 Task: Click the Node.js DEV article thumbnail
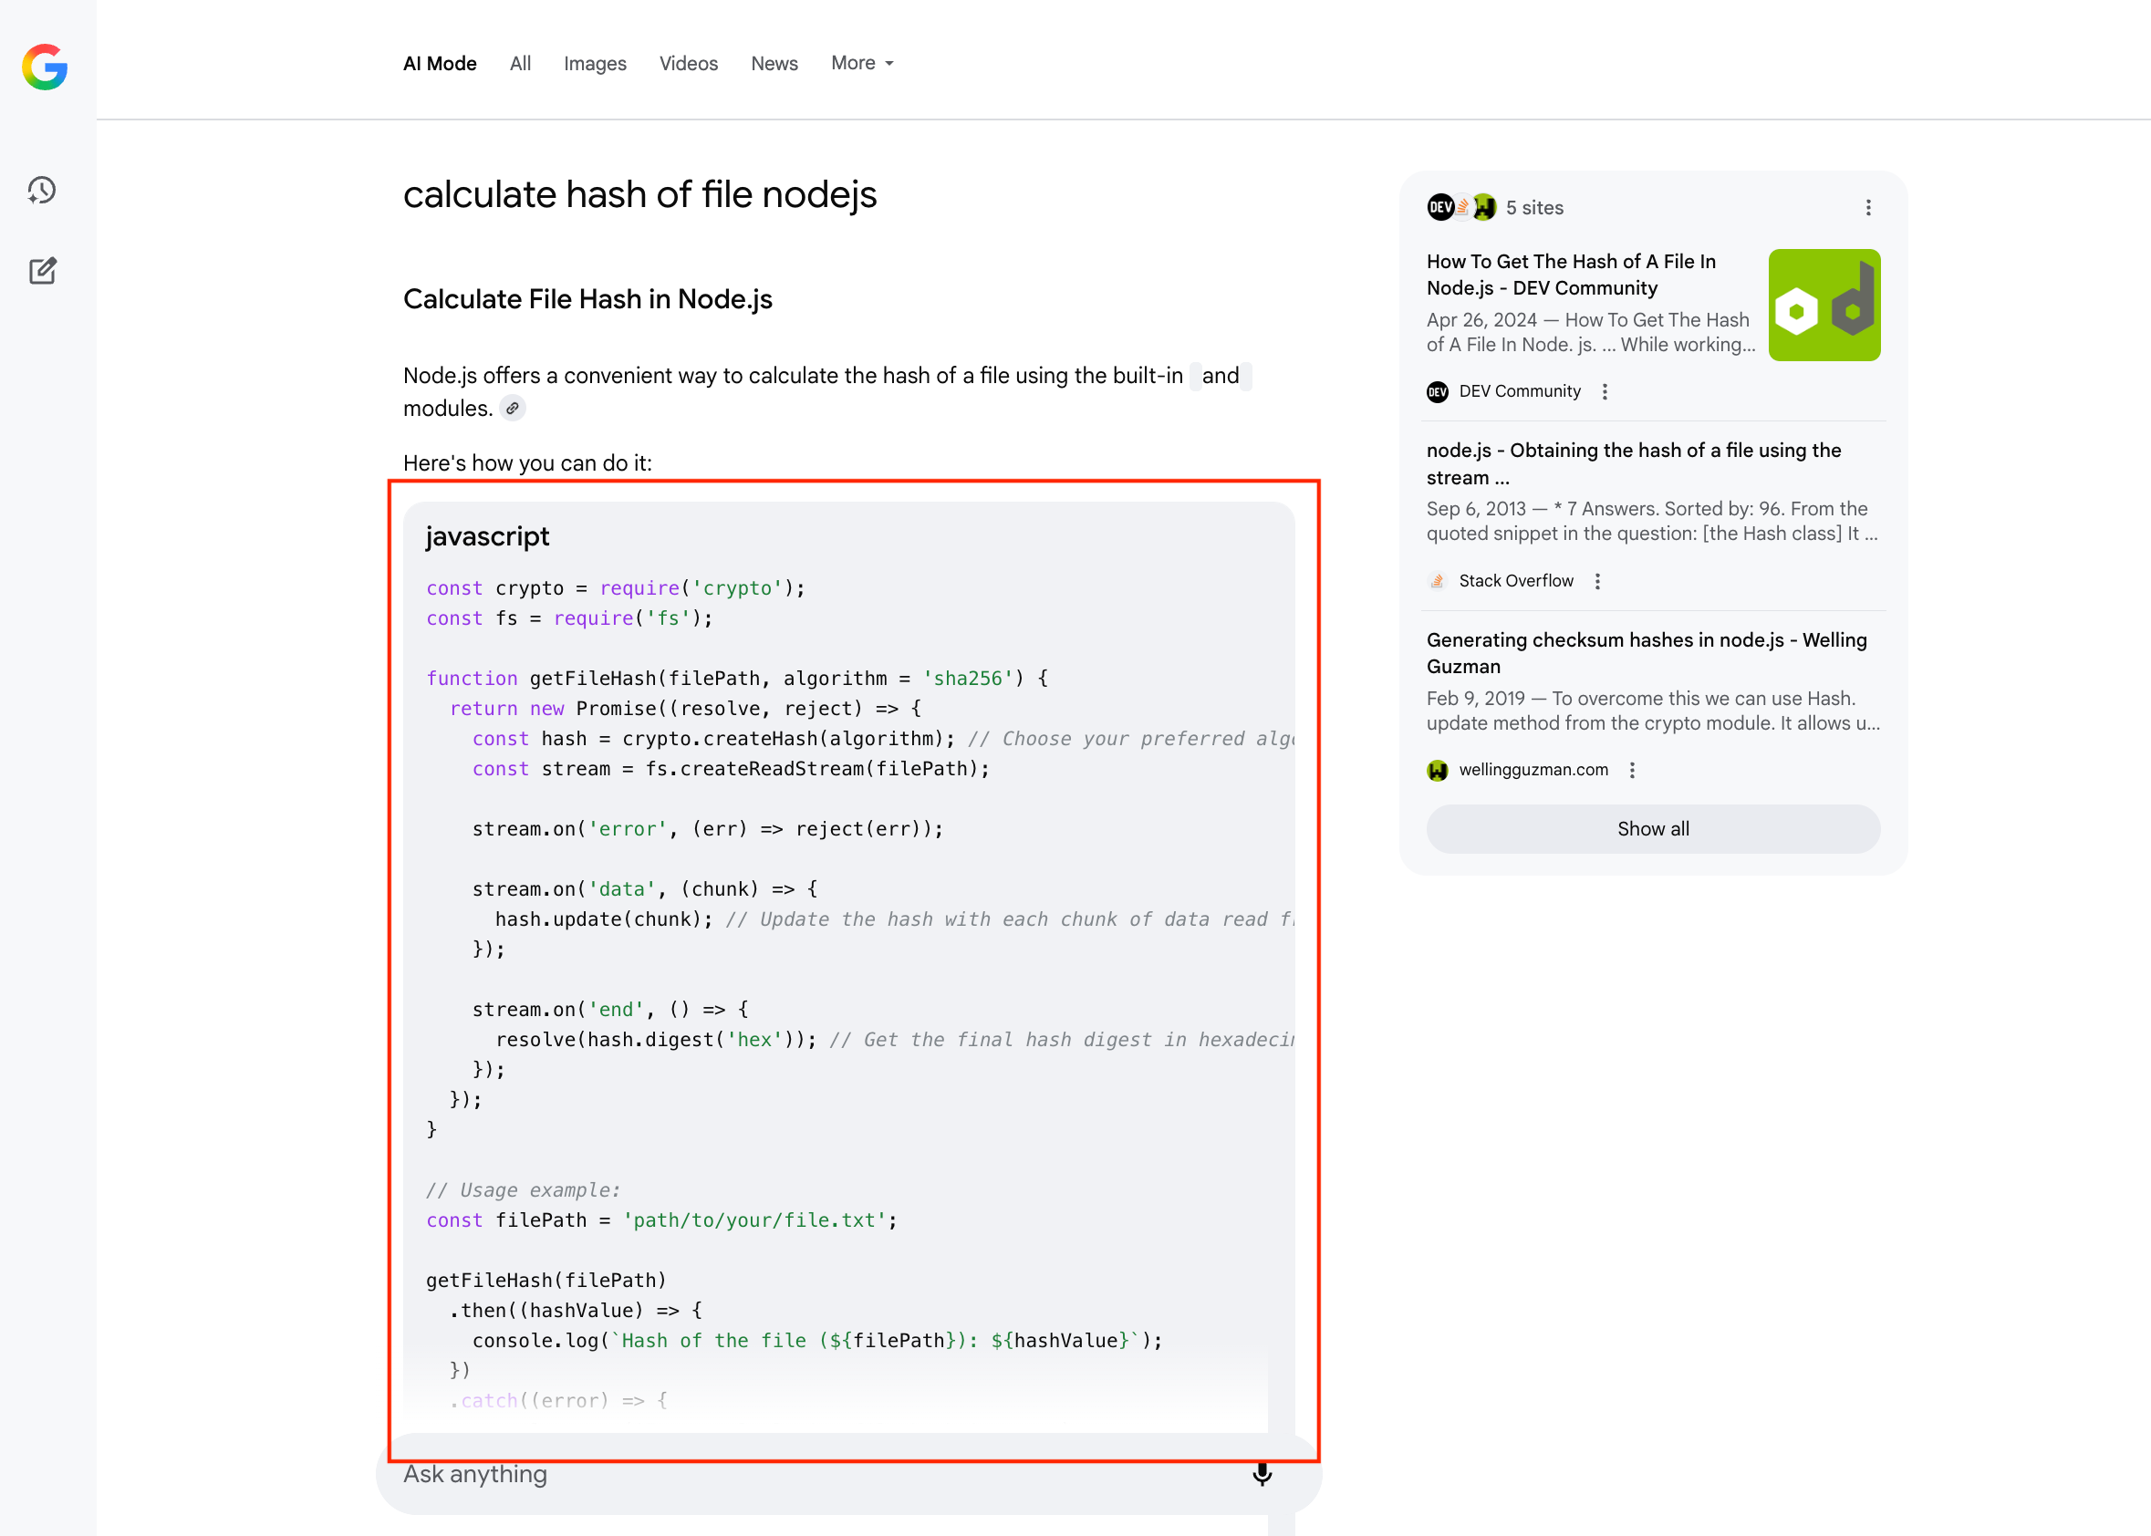[x=1824, y=306]
